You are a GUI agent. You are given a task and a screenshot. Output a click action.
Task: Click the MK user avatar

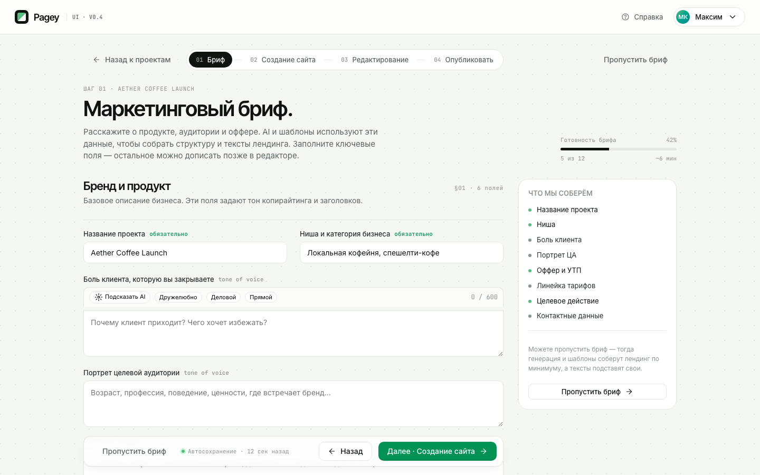[x=683, y=17]
